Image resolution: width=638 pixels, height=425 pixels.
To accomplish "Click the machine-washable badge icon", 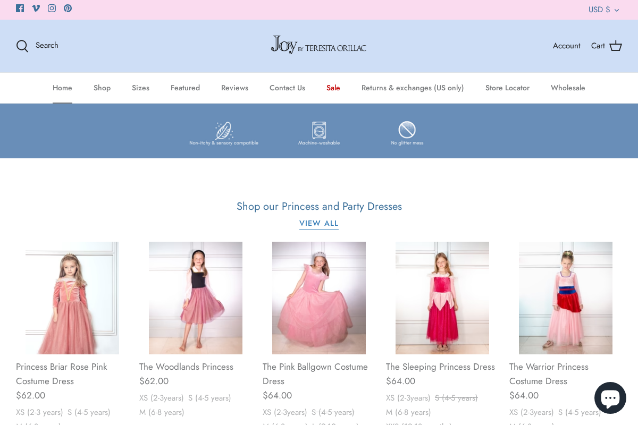I will [319, 133].
